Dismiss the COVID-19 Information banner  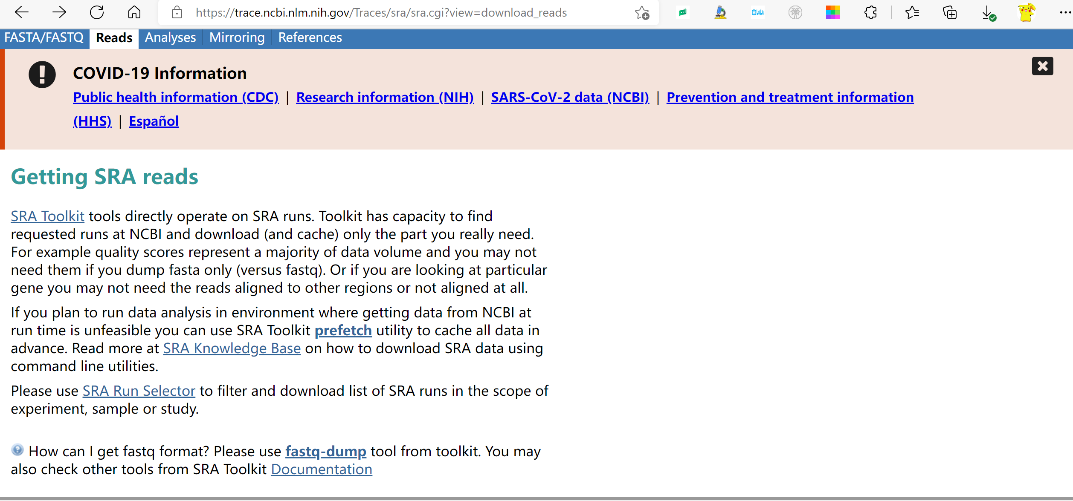1042,66
